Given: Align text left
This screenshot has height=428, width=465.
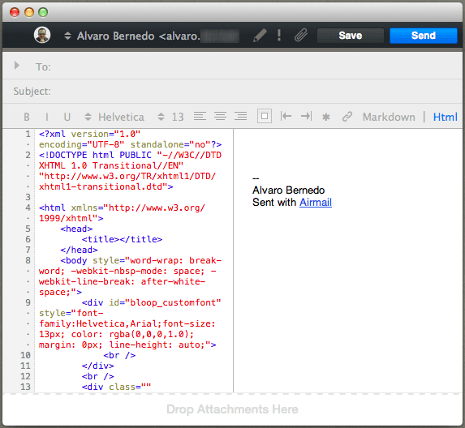Looking at the screenshot, I should (200, 116).
